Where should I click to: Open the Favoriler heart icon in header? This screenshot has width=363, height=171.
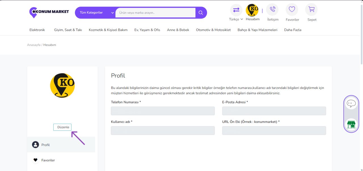[292, 10]
